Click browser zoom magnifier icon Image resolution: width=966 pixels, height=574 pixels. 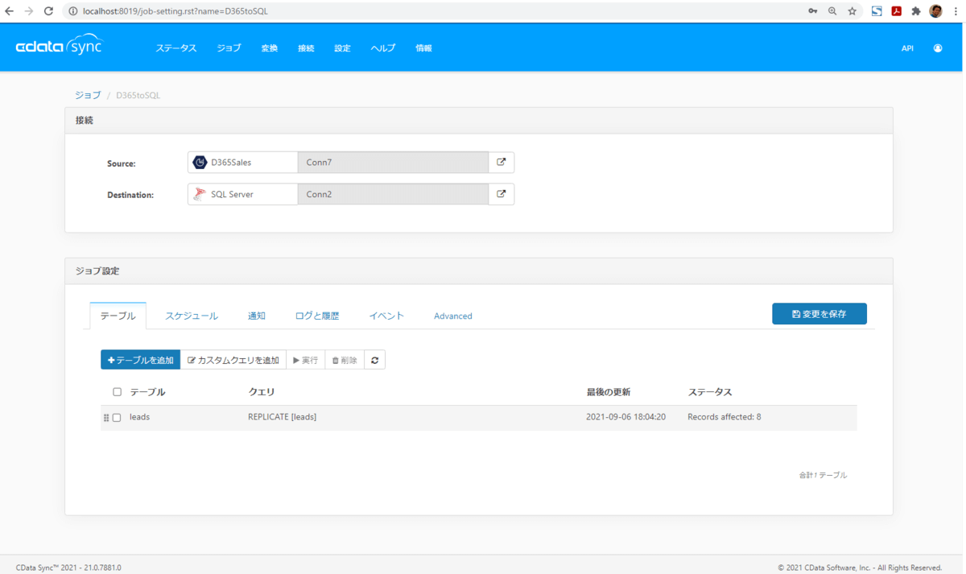coord(832,11)
